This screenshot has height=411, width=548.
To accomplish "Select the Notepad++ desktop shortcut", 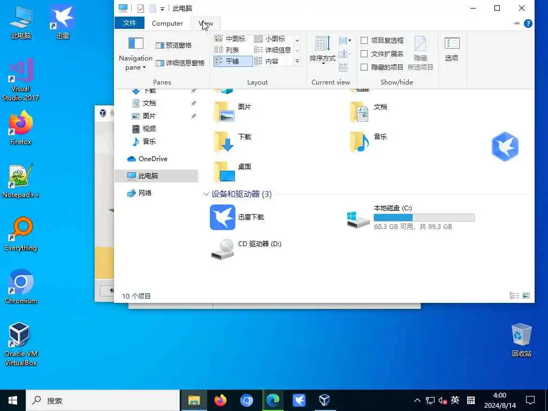I will tap(21, 181).
